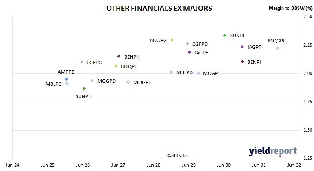
Task: Select the 2.00 gridline axis value
Action: (x=308, y=73)
